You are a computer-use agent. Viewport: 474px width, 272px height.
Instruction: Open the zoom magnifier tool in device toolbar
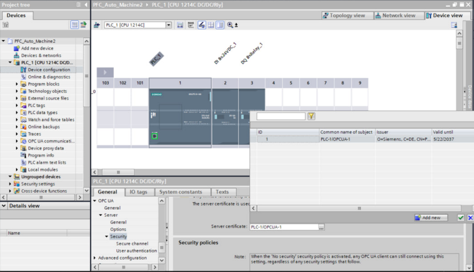(230, 25)
